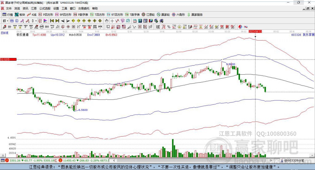Open 赢家服务 service with dollar icon
Viewport: 315px width, 170px height.
click(x=195, y=15)
